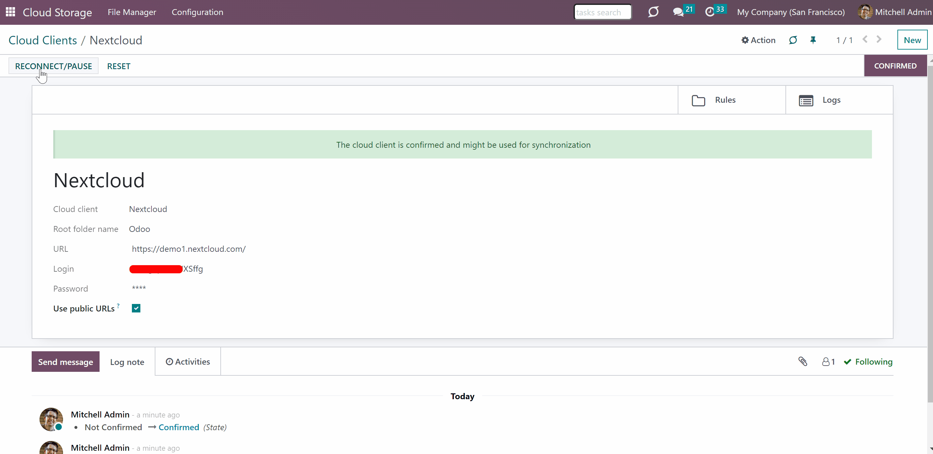This screenshot has width=933, height=454.
Task: Click the Nextcloud URL value
Action: point(189,249)
